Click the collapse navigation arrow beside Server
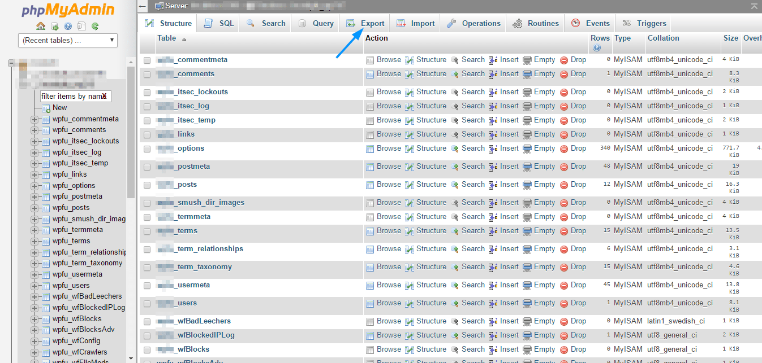Viewport: 762px width, 363px height. (143, 6)
